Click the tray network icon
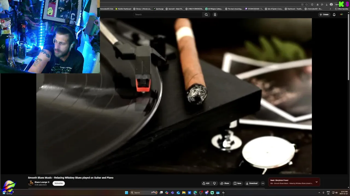The width and height of the screenshot is (350, 196). pyautogui.click(x=333, y=193)
